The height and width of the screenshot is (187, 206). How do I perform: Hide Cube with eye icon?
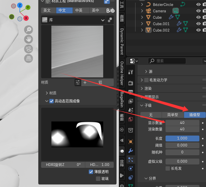[x=198, y=17]
